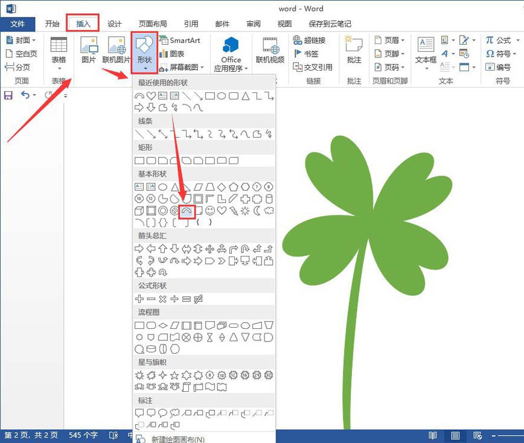Select the Division sign in 公式形状
Viewport: 524px width, 443px height.
[174, 299]
